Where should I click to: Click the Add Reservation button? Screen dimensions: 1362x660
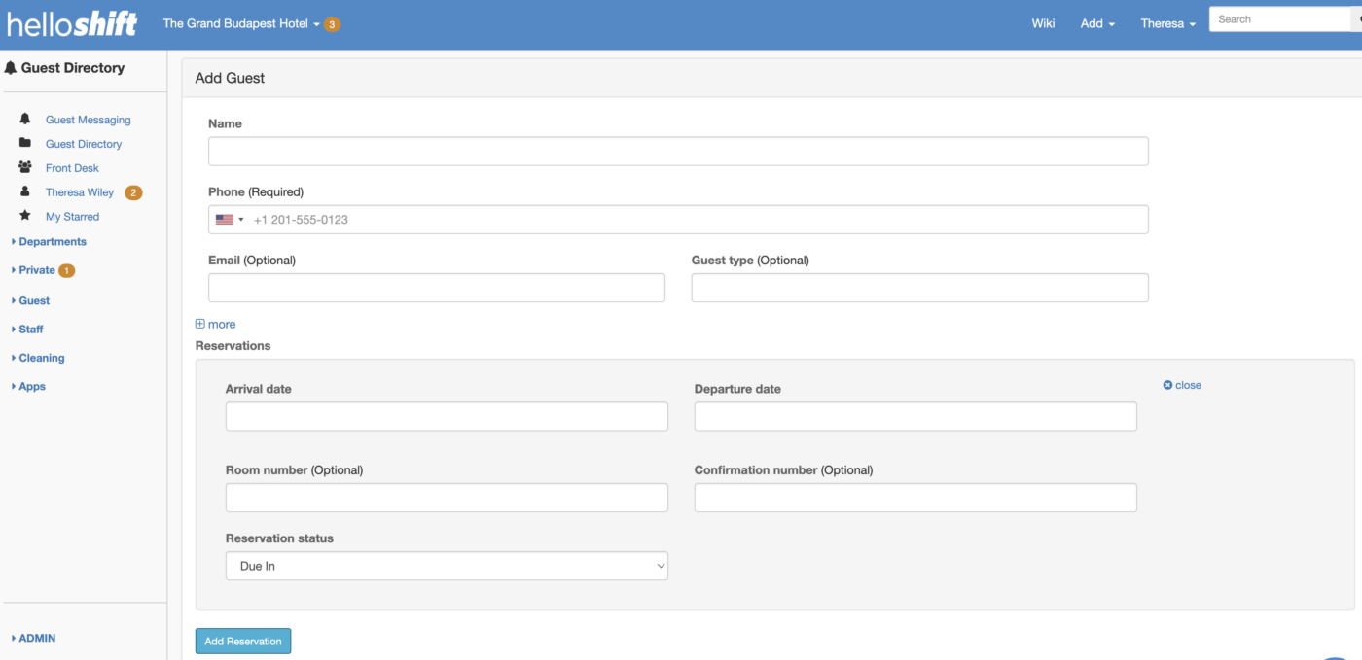243,642
